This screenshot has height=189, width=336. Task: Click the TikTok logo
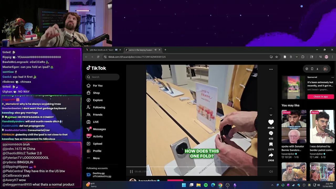click(96, 68)
